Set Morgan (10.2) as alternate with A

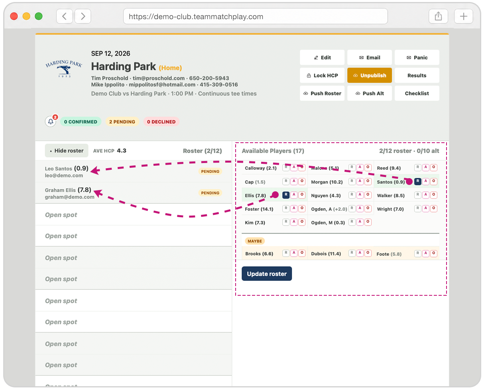(360, 182)
